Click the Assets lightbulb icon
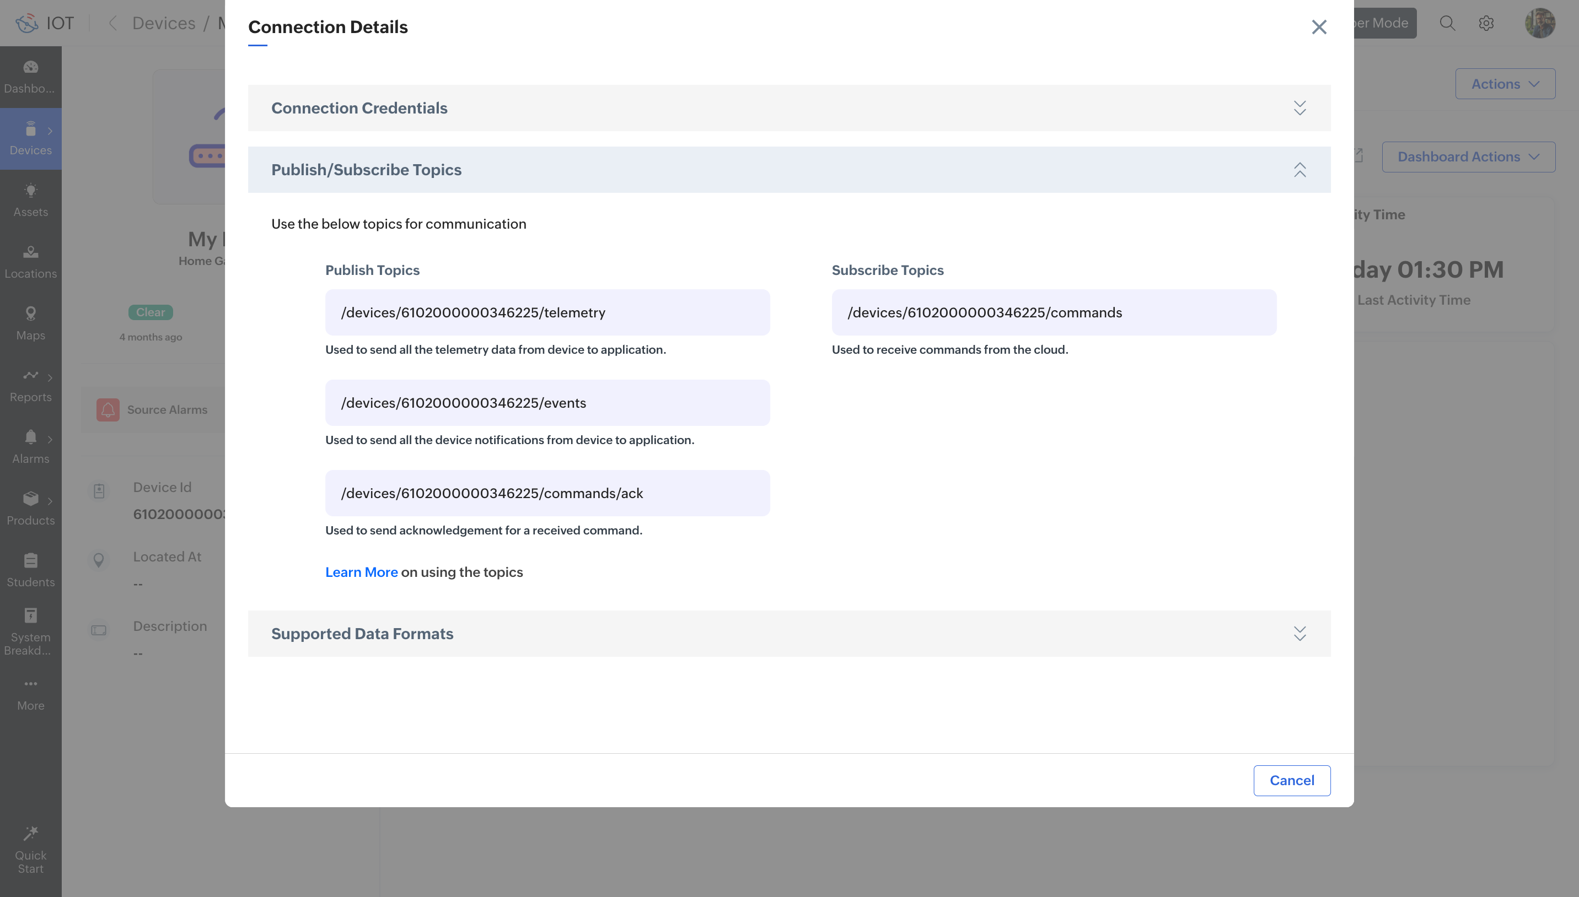This screenshot has height=897, width=1579. pyautogui.click(x=30, y=191)
